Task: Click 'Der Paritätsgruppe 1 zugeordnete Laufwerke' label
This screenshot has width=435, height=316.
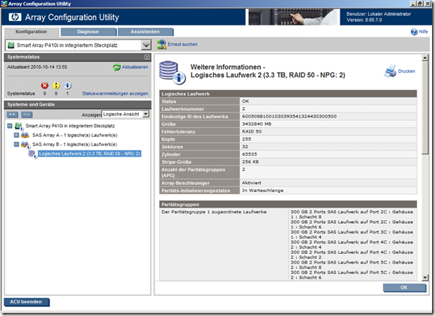Action: (x=214, y=212)
